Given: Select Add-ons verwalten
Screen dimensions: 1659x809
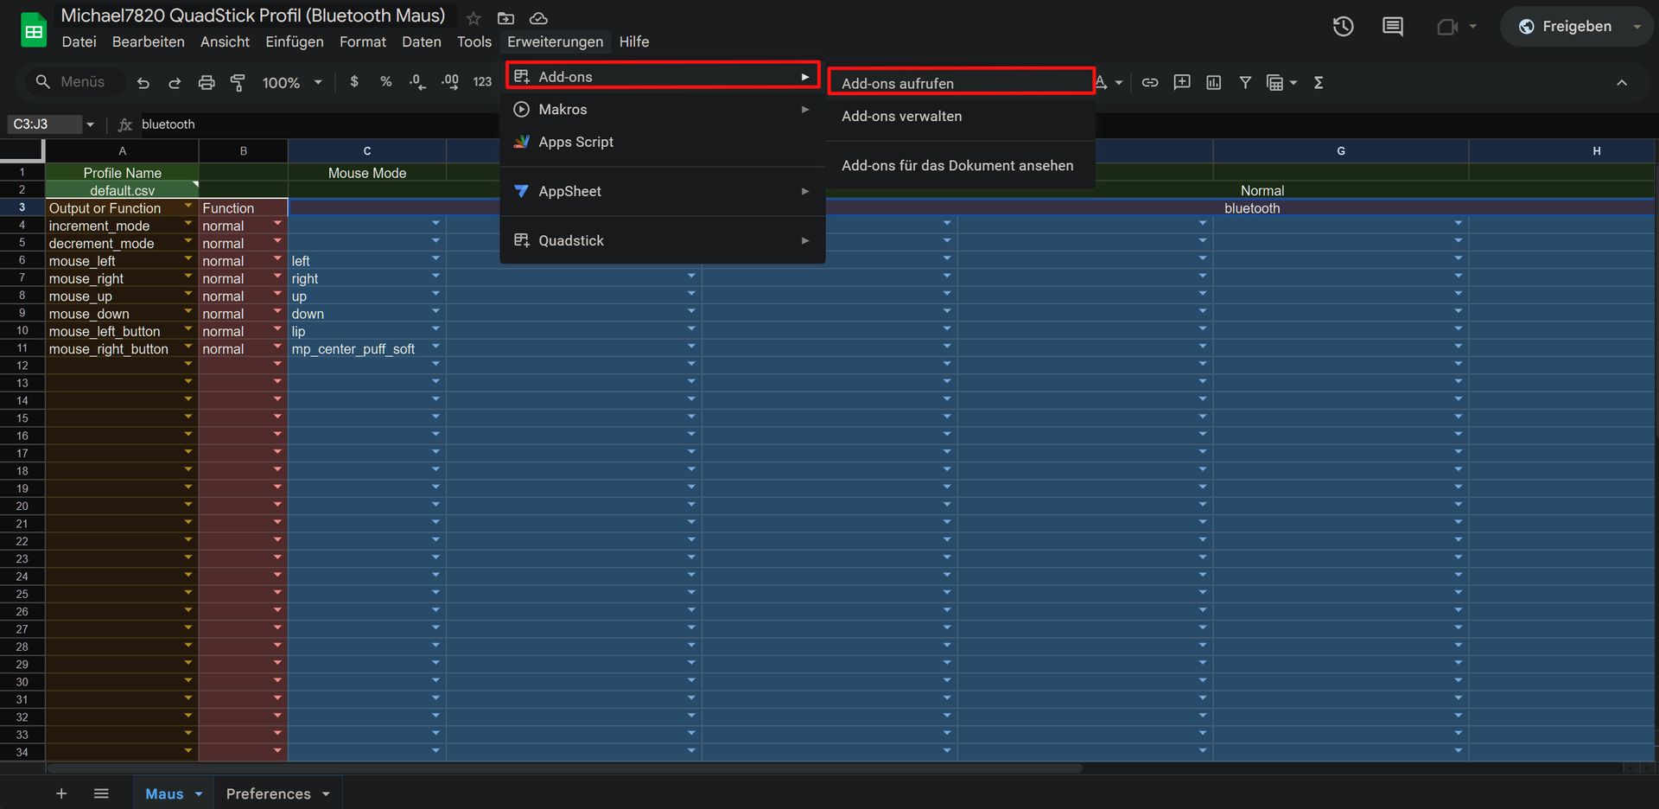Looking at the screenshot, I should [961, 116].
